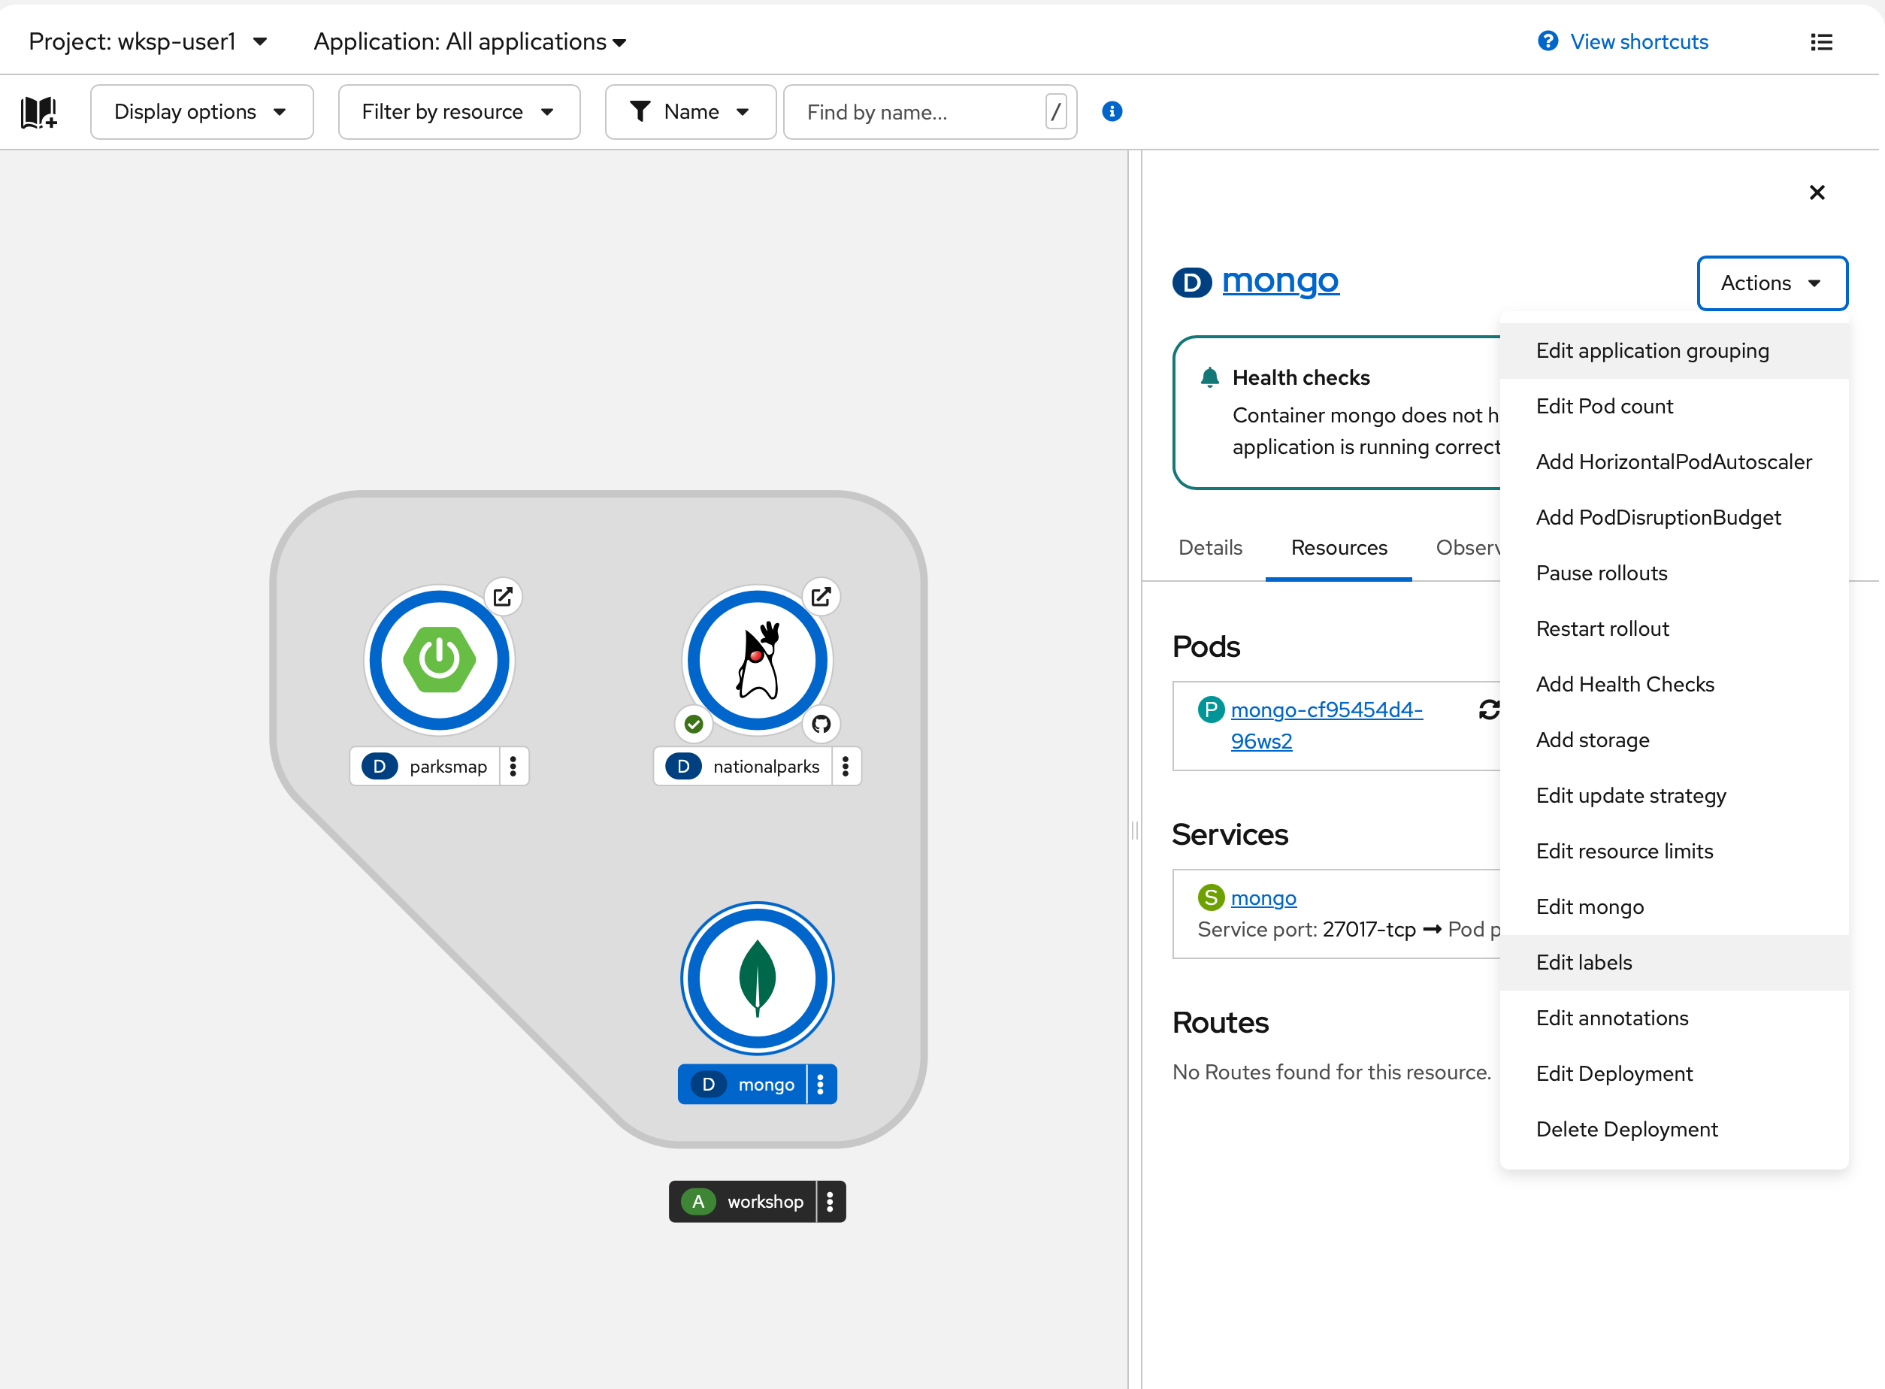This screenshot has width=1885, height=1389.
Task: Click the add-to-project catalog book icon
Action: [x=38, y=112]
